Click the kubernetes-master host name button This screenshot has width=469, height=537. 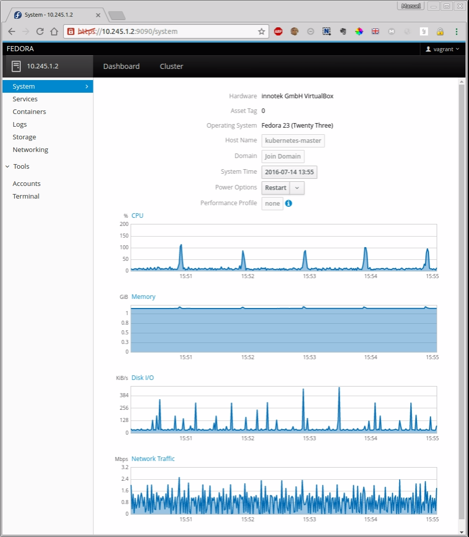293,141
